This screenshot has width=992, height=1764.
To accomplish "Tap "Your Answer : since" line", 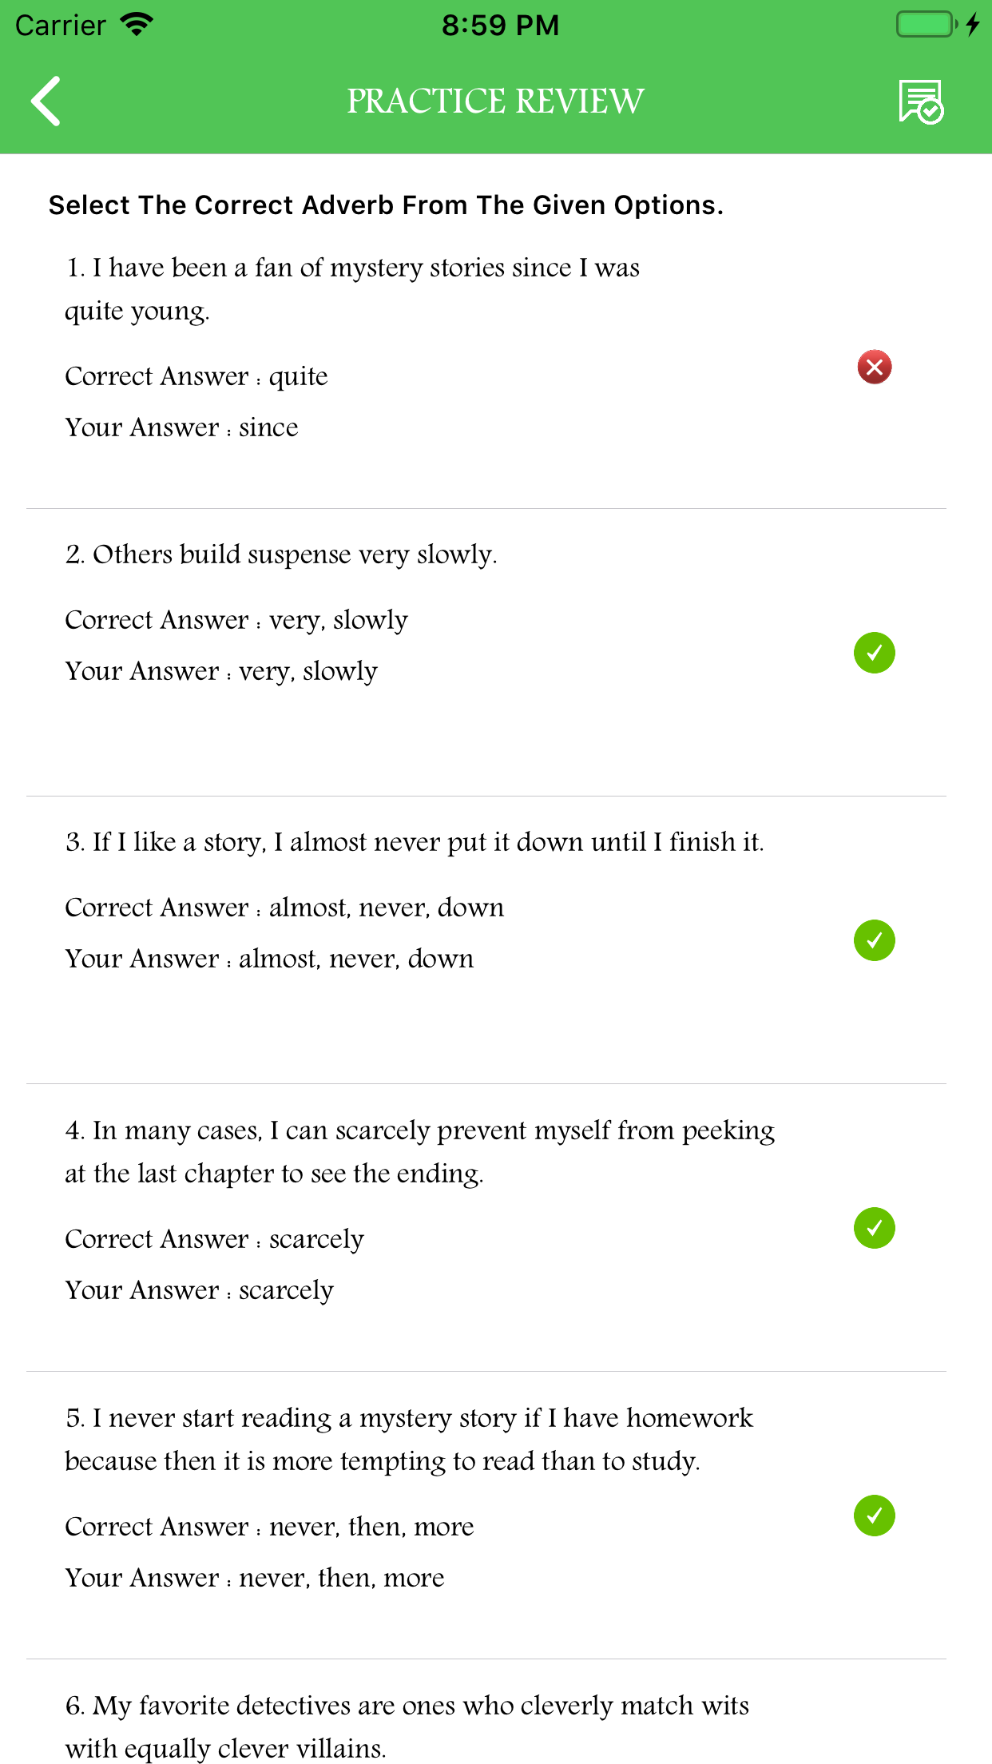I will click(x=181, y=427).
